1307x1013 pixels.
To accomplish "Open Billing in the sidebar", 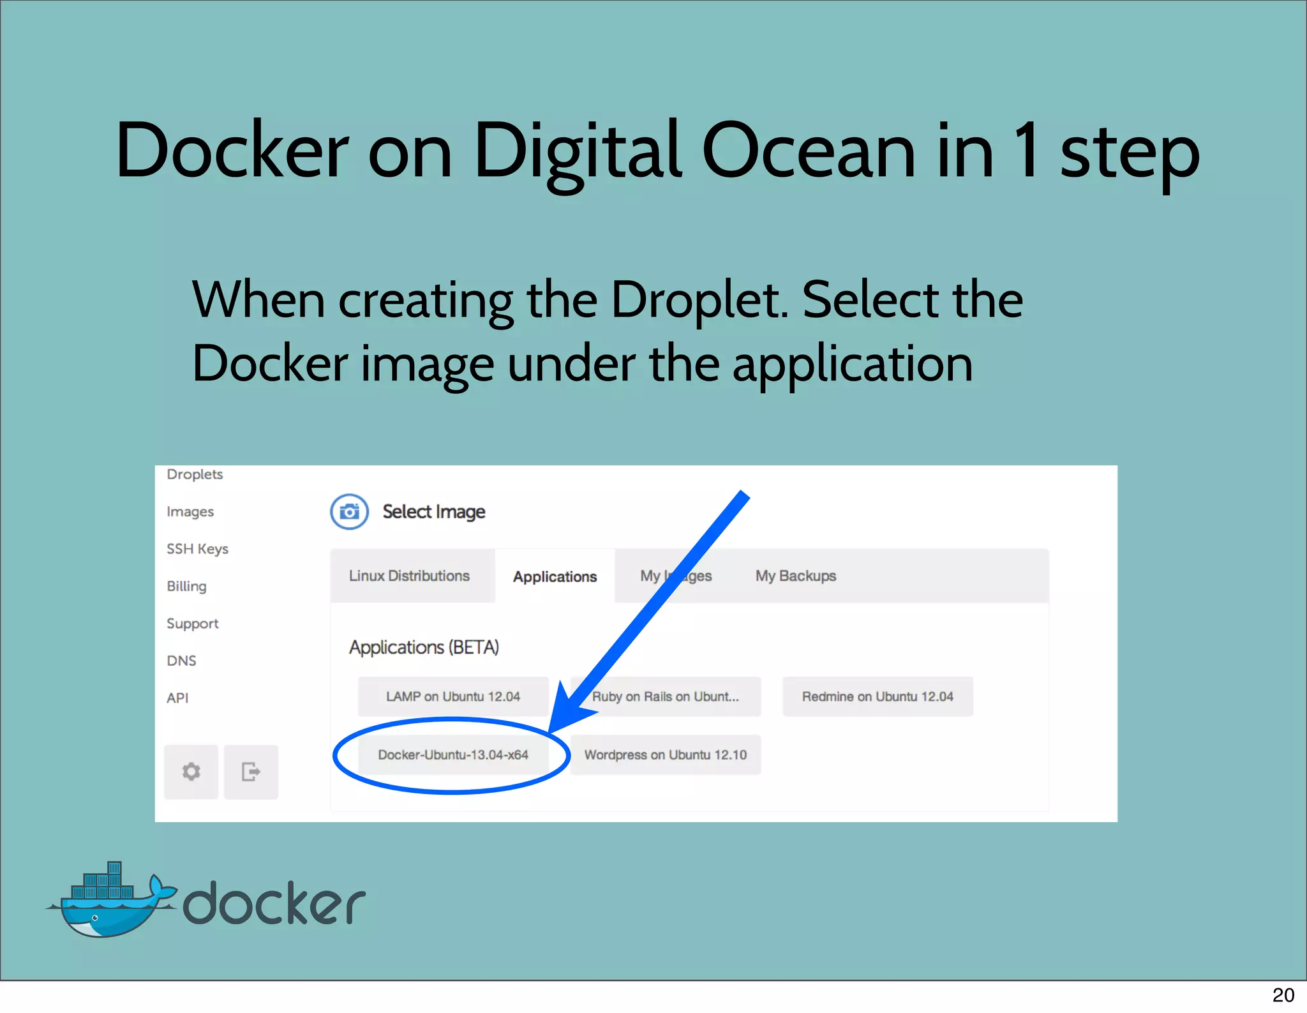I will [x=186, y=586].
